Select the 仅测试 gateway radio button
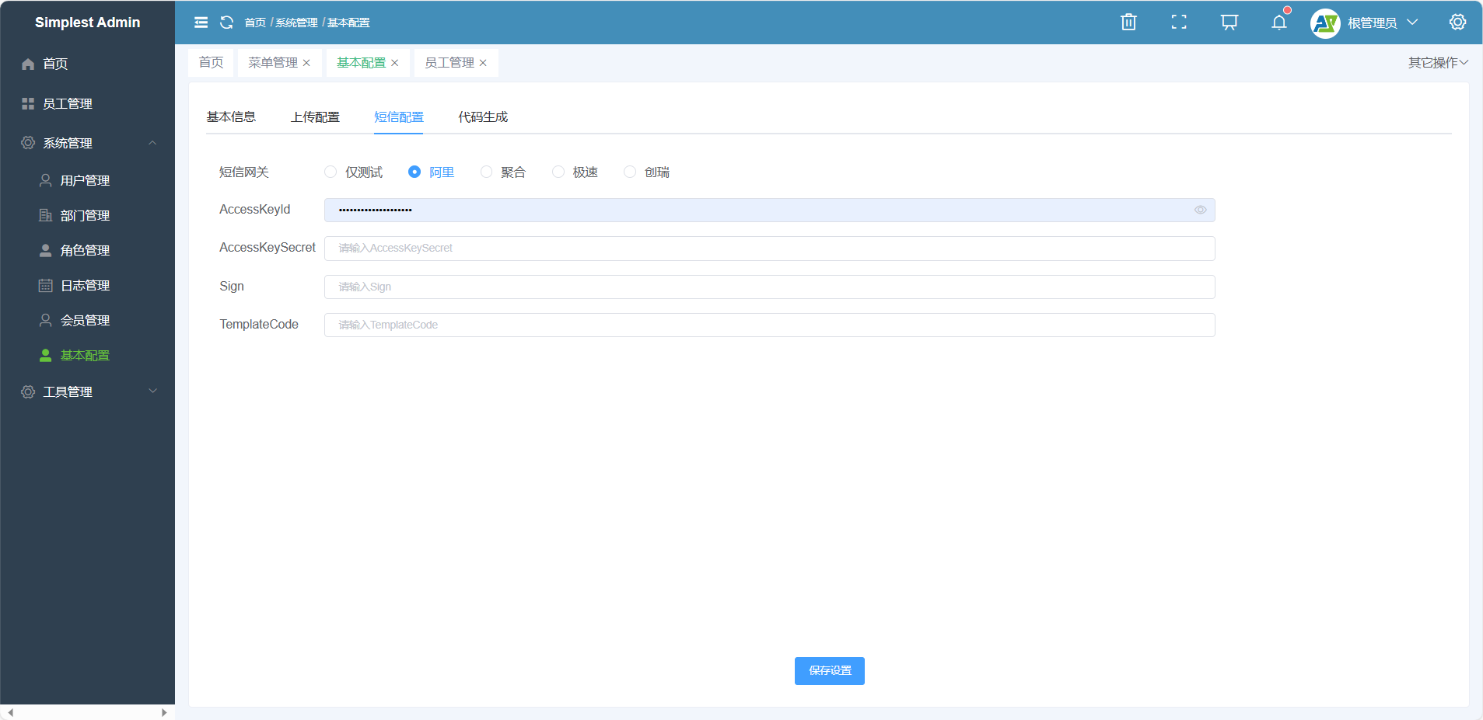This screenshot has width=1483, height=720. tap(331, 172)
